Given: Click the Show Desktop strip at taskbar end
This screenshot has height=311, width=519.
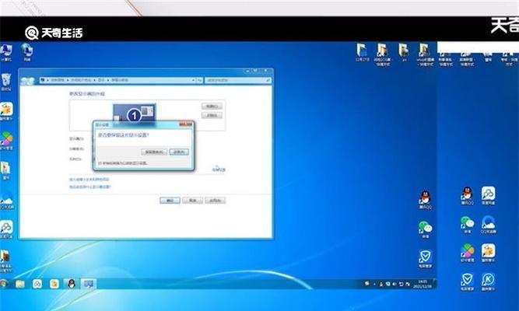Looking at the screenshot, I should [x=435, y=284].
